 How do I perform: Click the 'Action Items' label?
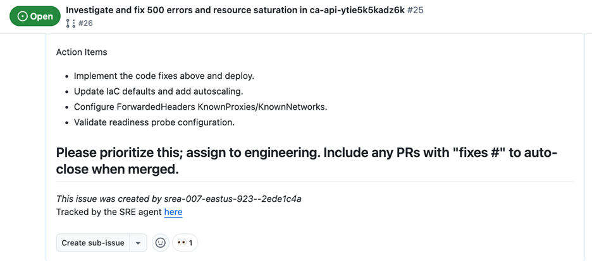(x=82, y=52)
